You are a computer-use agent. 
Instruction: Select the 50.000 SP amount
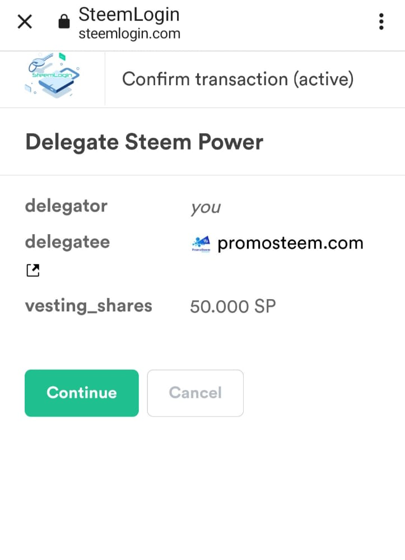pos(232,306)
